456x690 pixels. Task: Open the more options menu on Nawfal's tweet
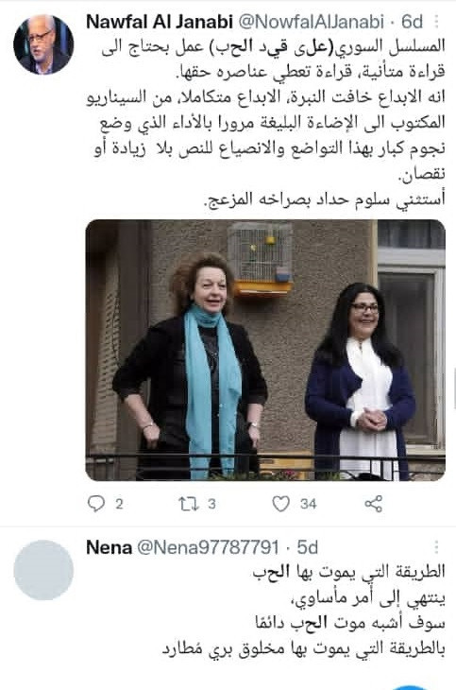tap(436, 21)
